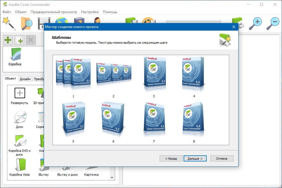The image size is (282, 188).
Task: Duplicate object with page-plus icon
Action: click(x=20, y=40)
